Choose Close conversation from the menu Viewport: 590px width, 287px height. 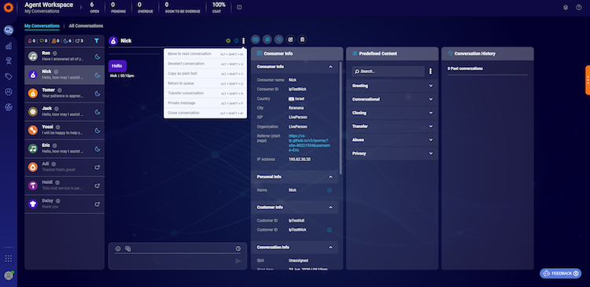(205, 113)
